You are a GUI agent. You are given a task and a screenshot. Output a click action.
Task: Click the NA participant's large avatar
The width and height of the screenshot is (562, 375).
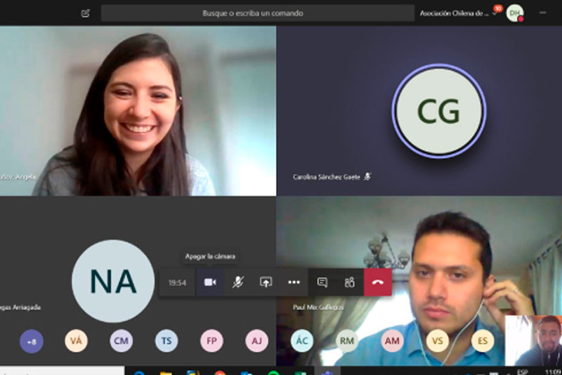click(x=112, y=281)
